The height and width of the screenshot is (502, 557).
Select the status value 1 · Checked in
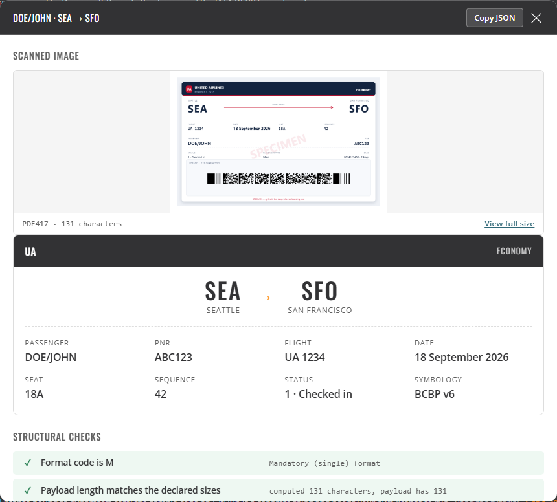point(318,394)
